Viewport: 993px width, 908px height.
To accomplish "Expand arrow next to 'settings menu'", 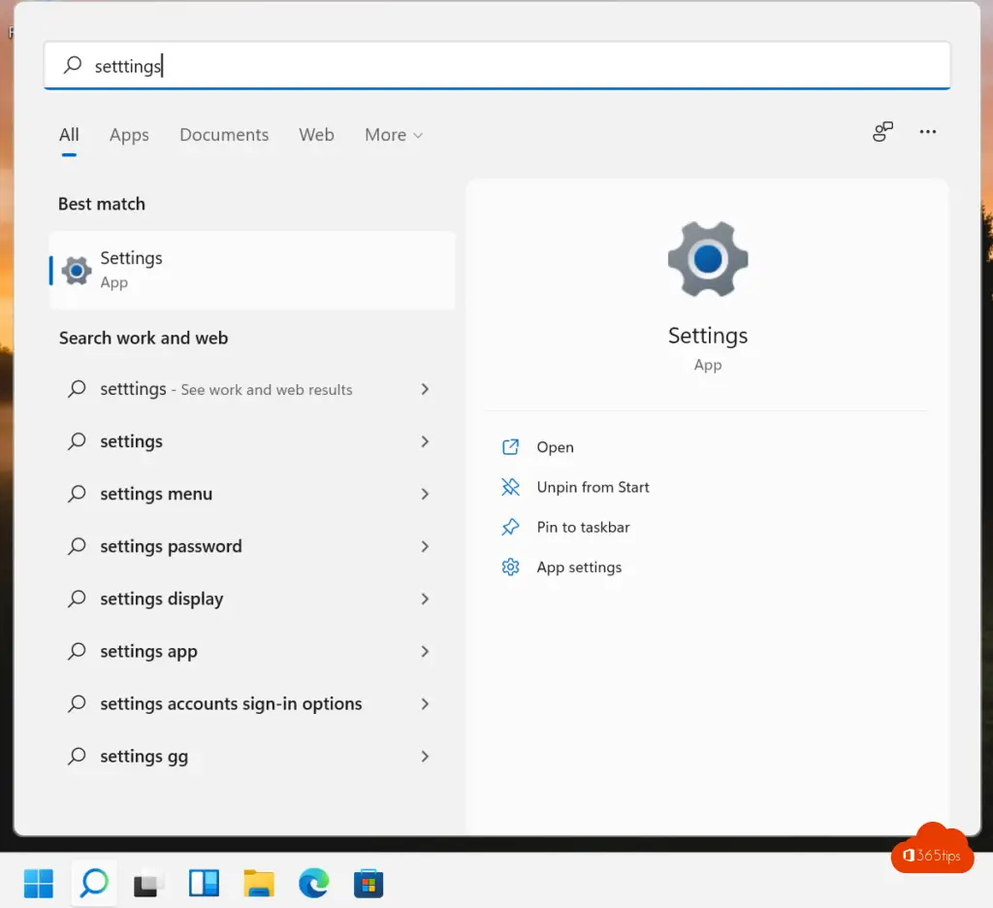I will (x=425, y=494).
